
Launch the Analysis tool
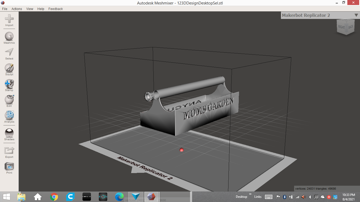[9, 115]
